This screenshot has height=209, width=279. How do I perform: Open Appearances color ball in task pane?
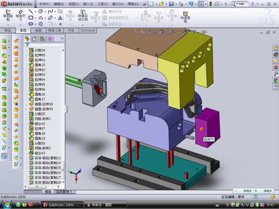275,80
